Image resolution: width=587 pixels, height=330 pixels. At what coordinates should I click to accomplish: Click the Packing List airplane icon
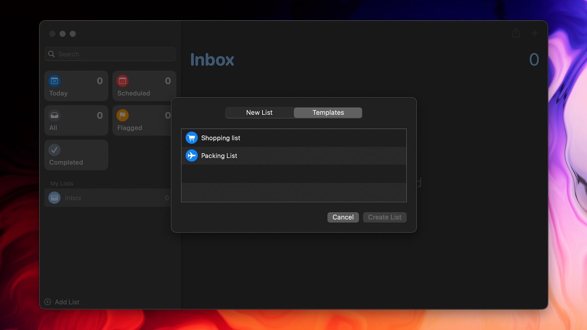[192, 156]
